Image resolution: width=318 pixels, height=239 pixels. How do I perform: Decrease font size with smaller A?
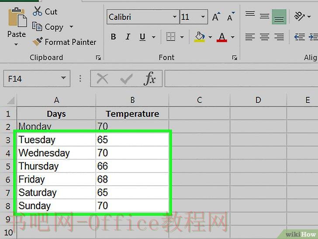pyautogui.click(x=231, y=17)
